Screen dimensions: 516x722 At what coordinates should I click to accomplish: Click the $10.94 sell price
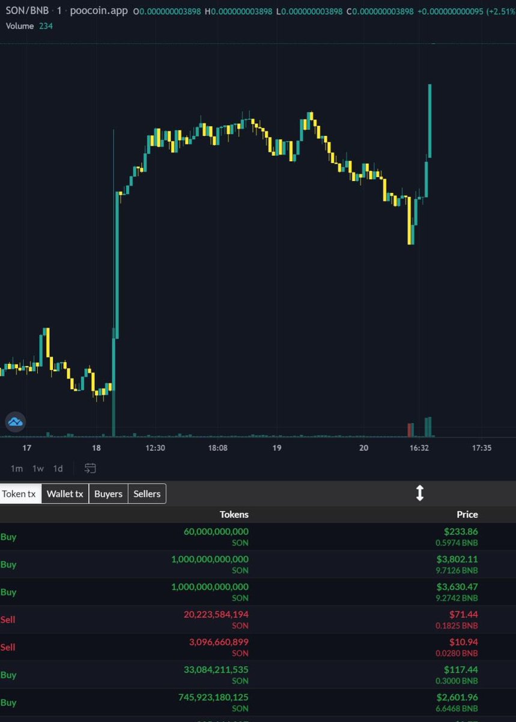click(464, 642)
